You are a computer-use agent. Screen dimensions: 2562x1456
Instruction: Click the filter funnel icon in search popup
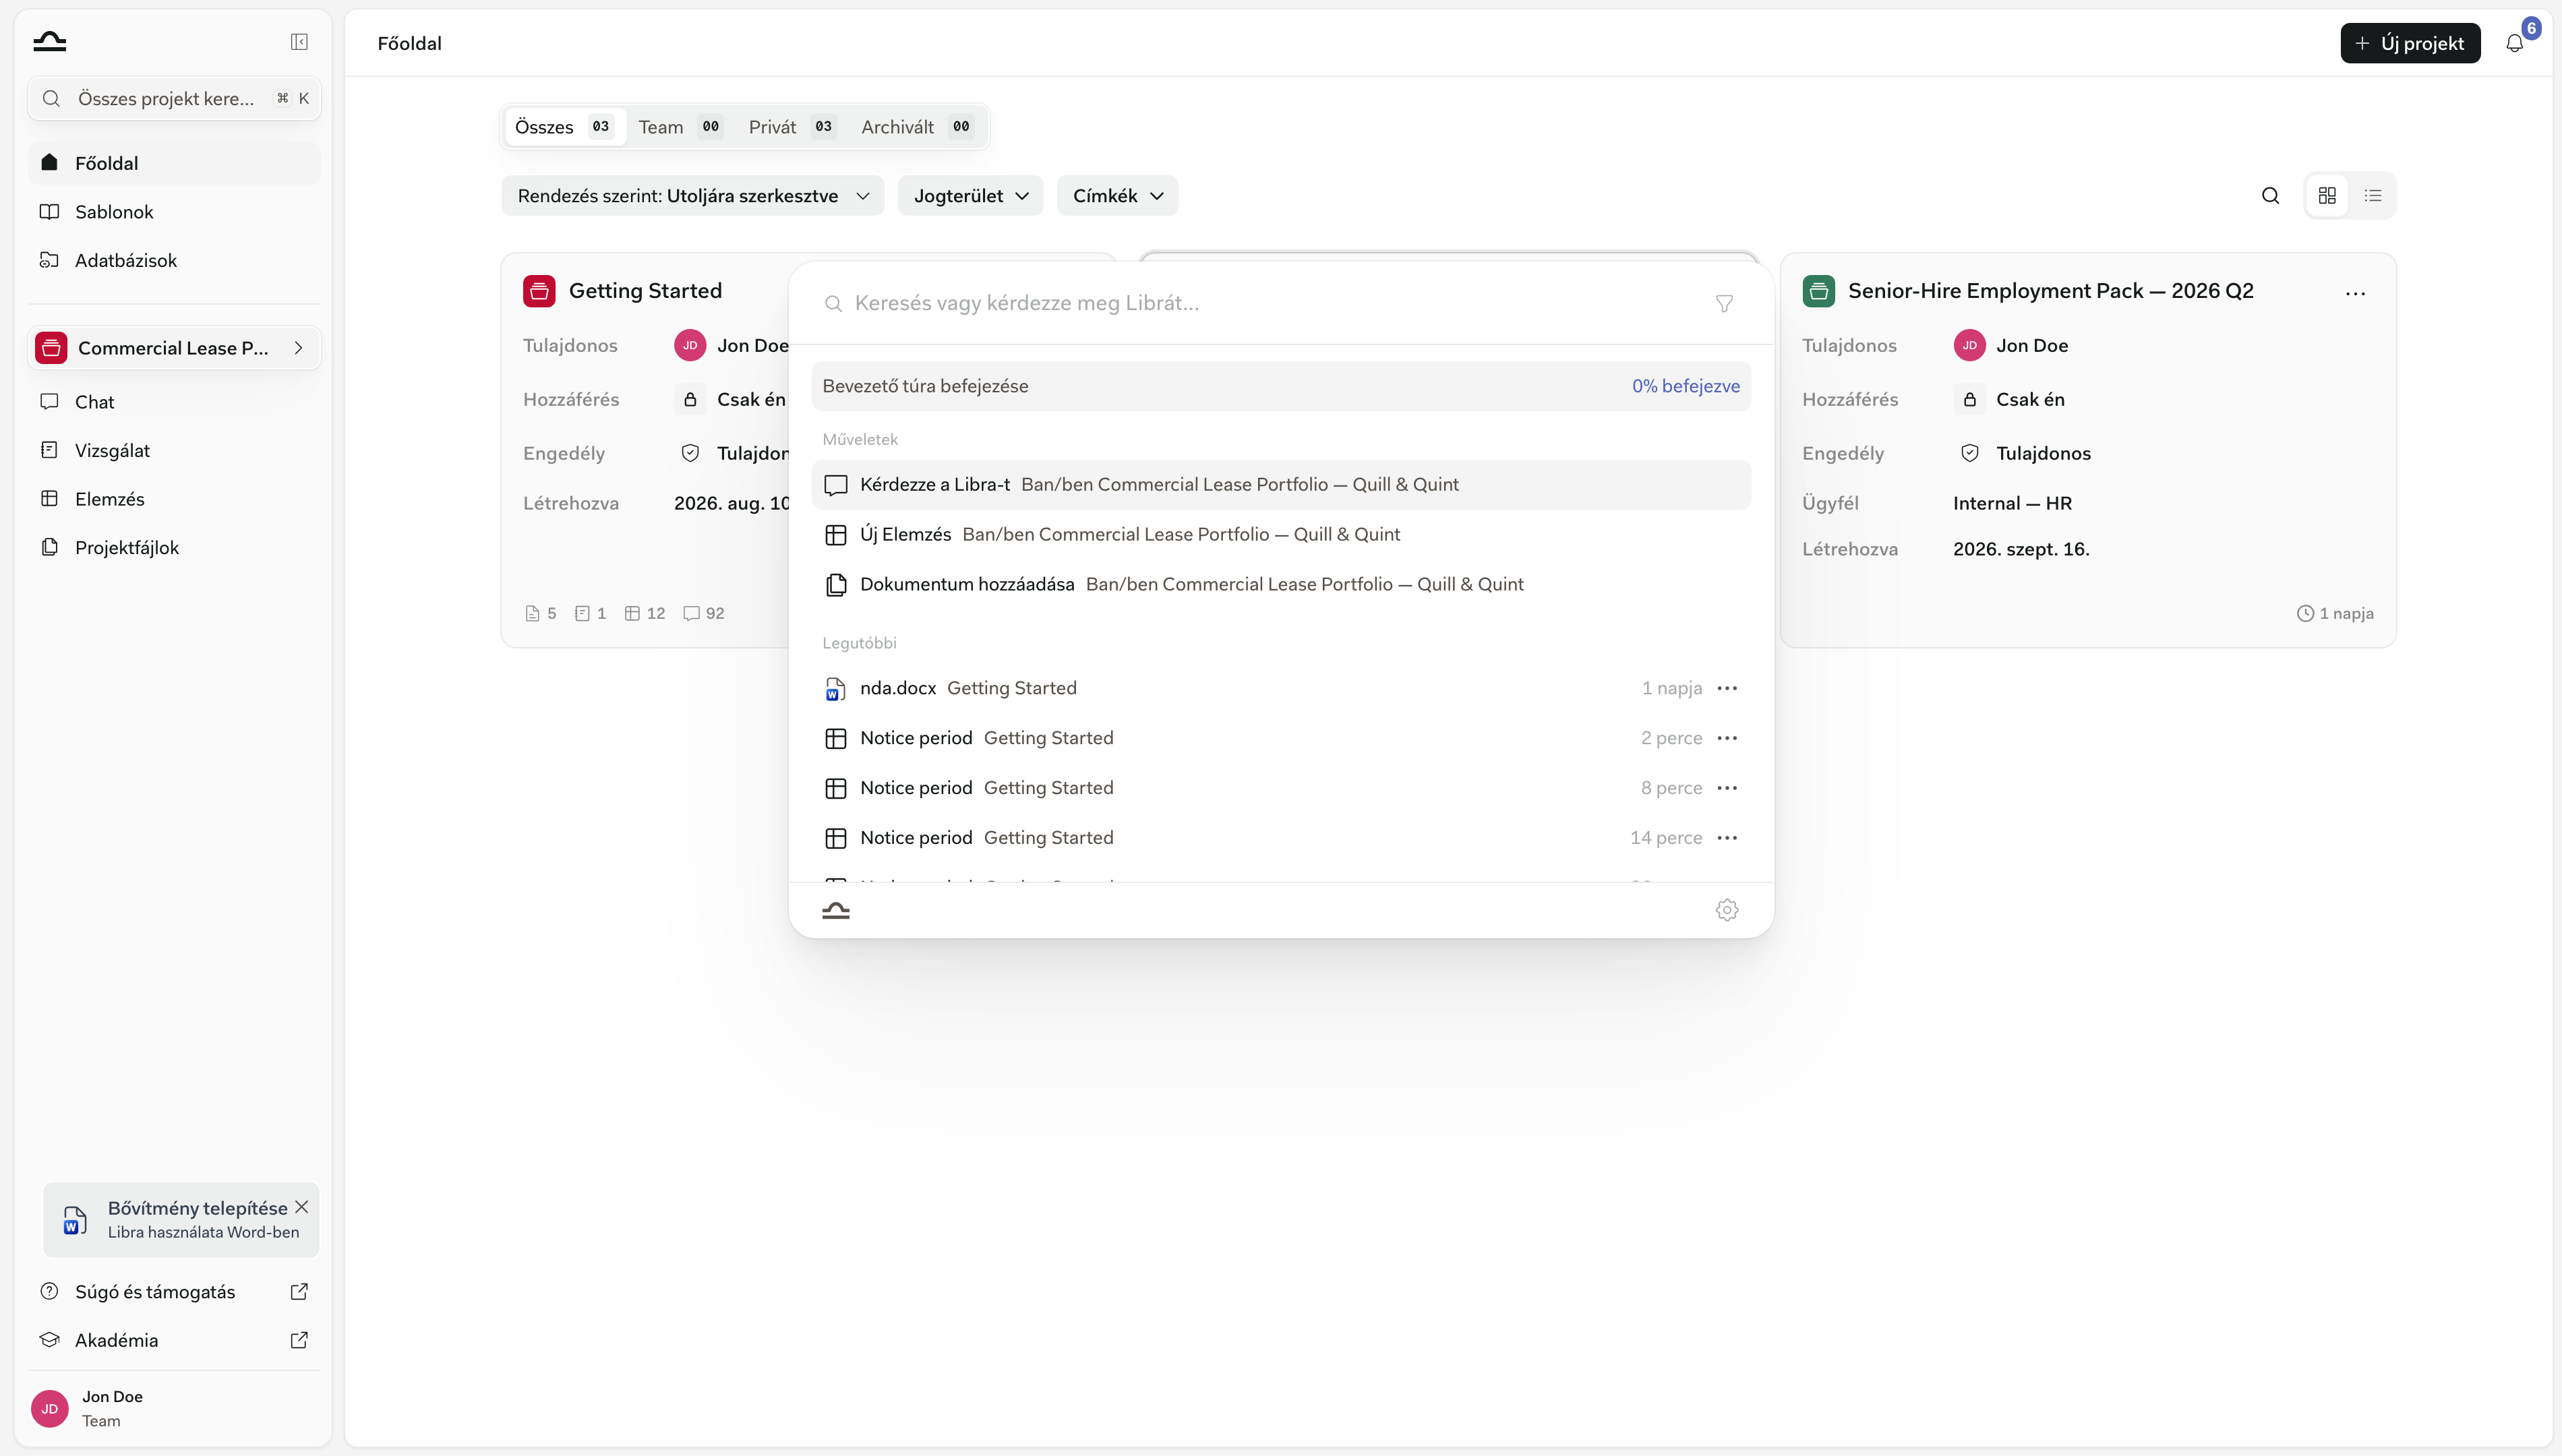[x=1724, y=303]
